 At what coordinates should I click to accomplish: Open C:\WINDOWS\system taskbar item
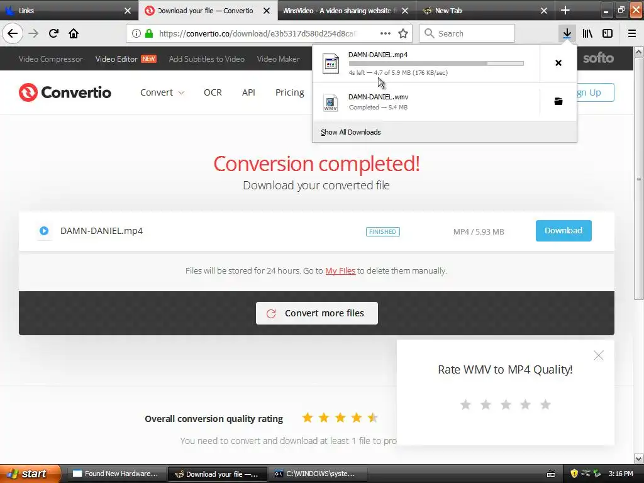tap(318, 474)
